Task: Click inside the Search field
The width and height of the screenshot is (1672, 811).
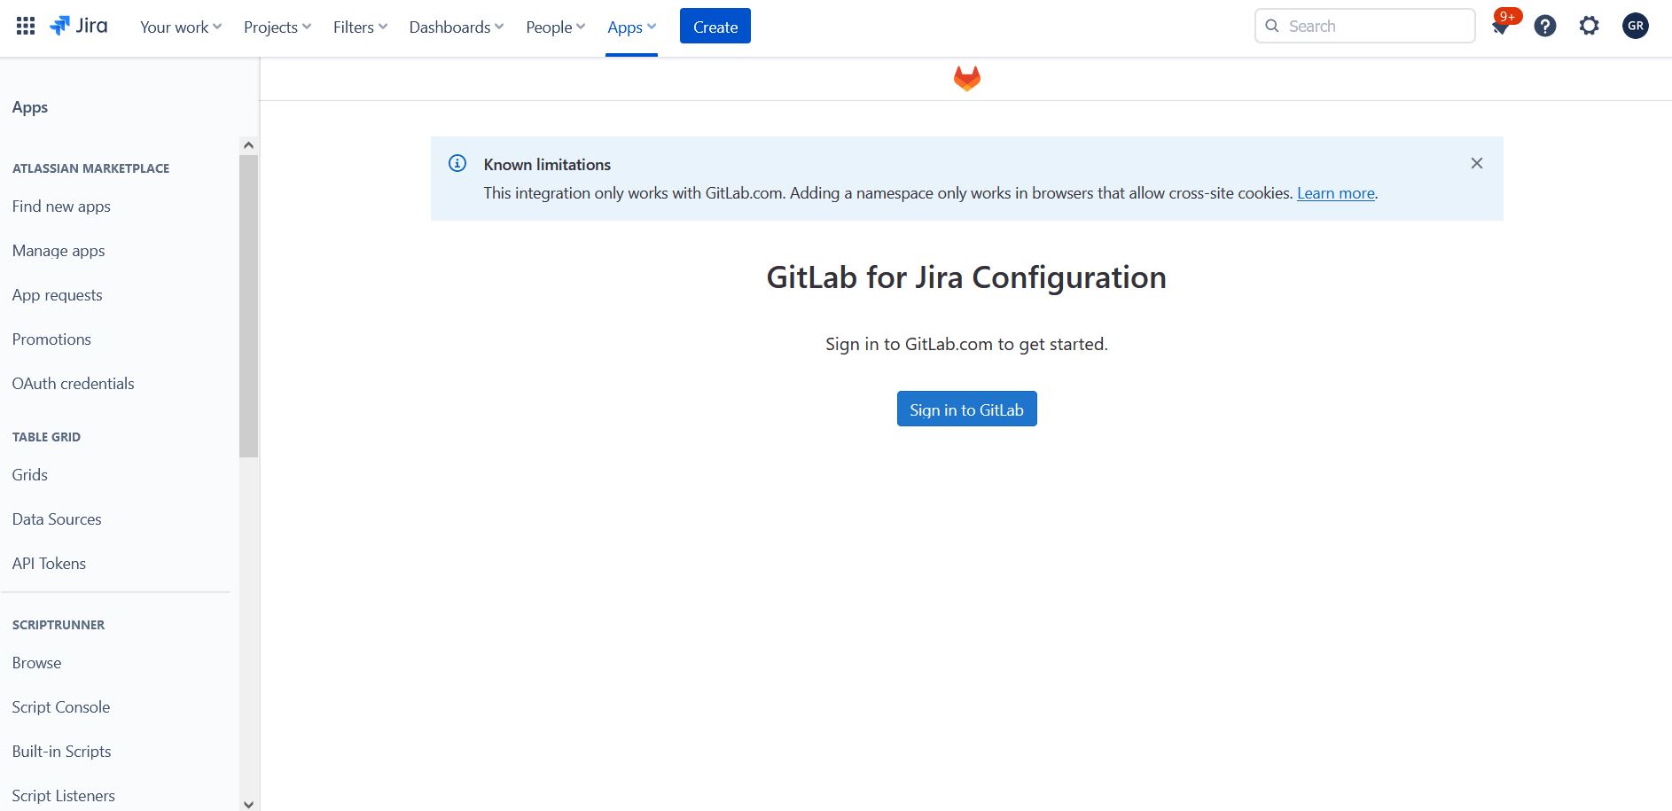Action: point(1365,26)
